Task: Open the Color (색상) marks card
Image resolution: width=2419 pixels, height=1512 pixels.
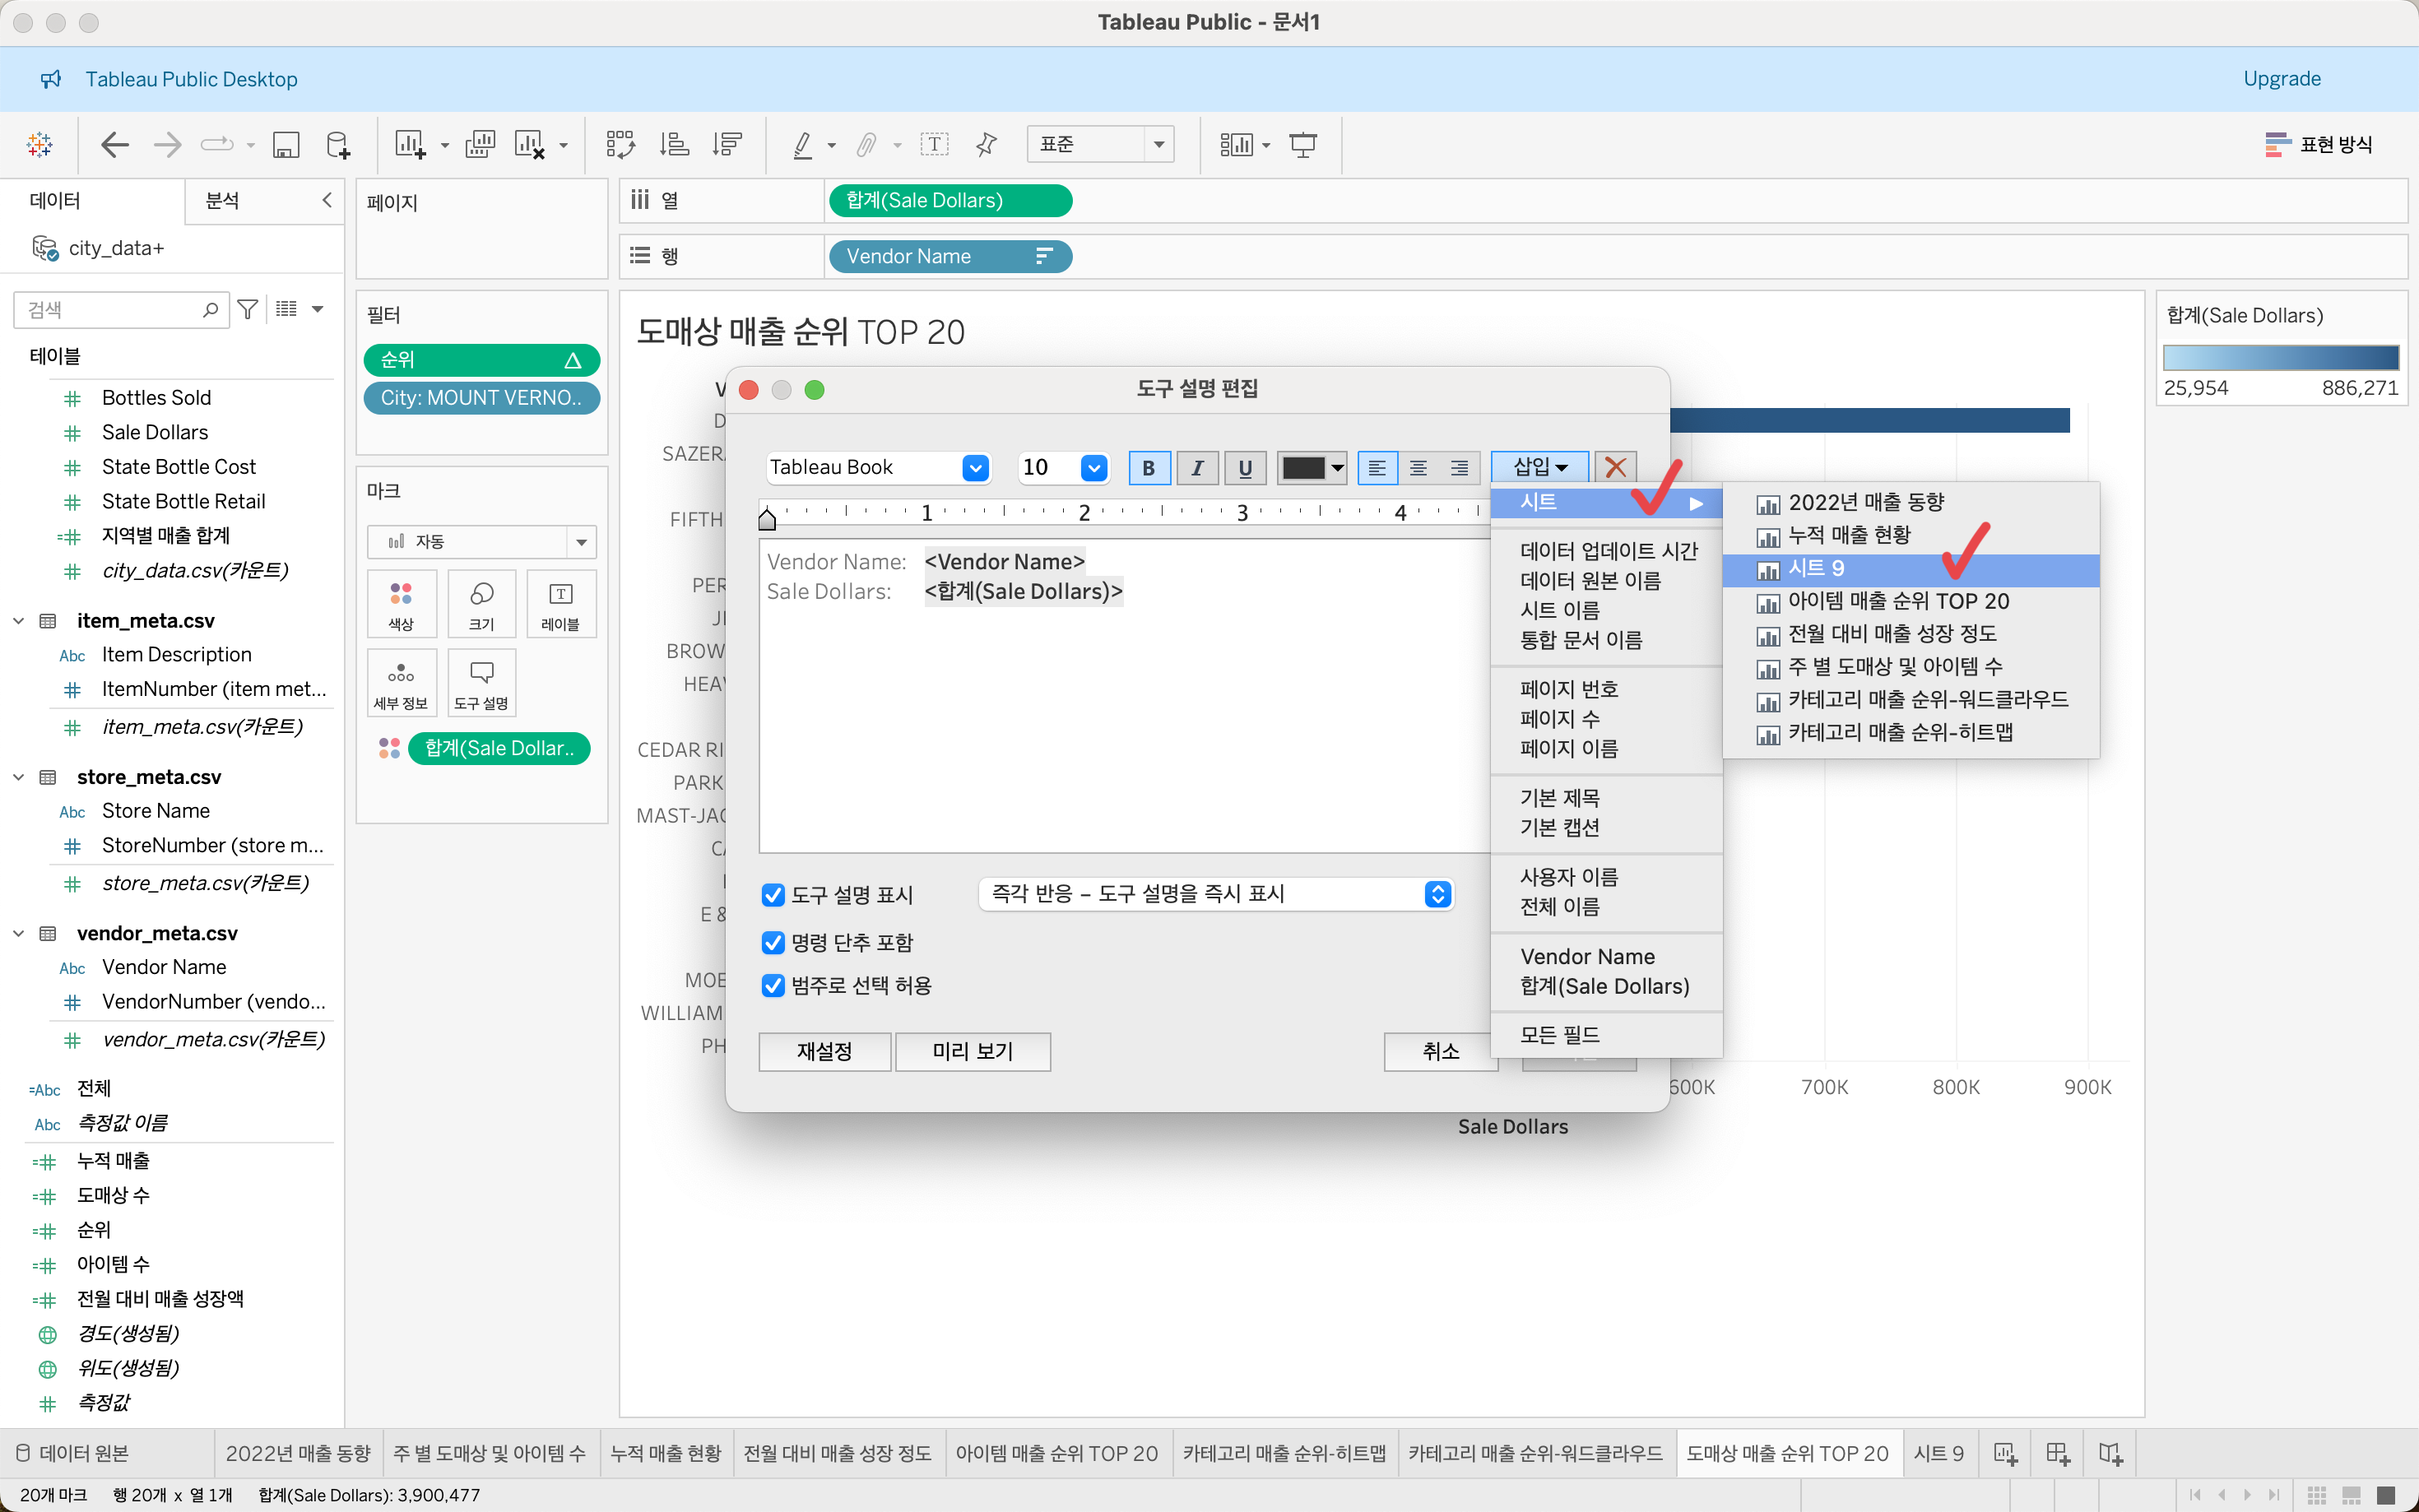Action: (x=401, y=603)
